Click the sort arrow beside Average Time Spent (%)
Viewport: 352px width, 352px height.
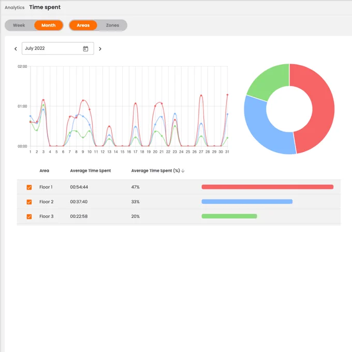[183, 171]
